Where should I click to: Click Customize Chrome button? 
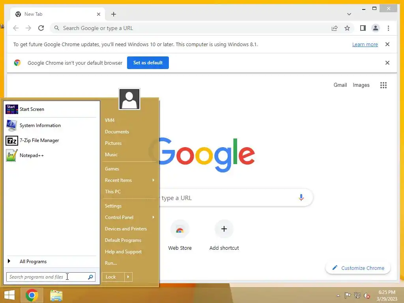tap(358, 268)
